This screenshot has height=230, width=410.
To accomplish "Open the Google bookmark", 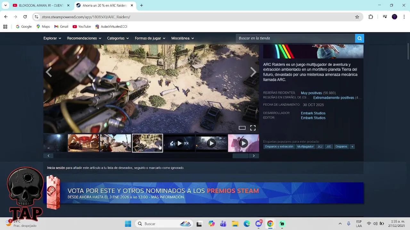I will coord(24,27).
